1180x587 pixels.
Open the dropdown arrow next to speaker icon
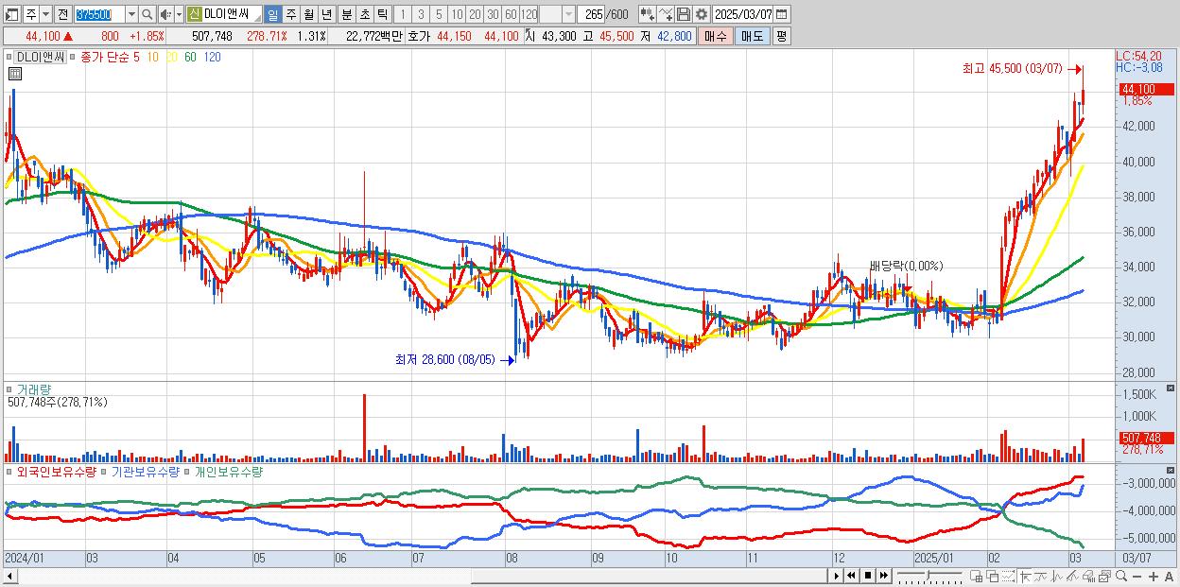[179, 14]
